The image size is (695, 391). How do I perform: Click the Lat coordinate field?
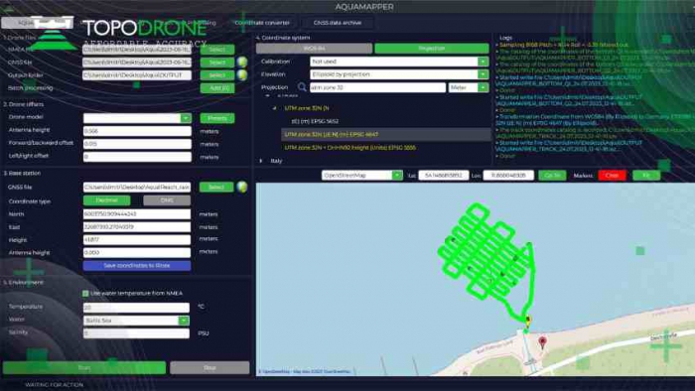(x=444, y=176)
